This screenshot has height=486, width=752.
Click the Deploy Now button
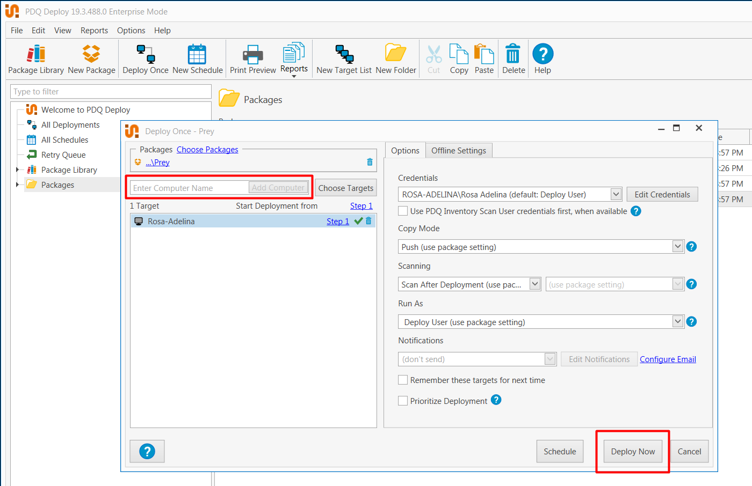pyautogui.click(x=633, y=451)
